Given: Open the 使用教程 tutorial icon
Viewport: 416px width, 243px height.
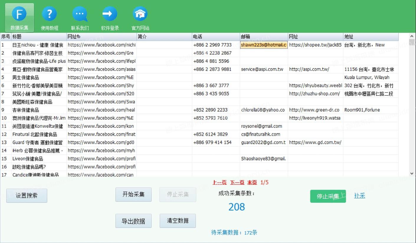Looking at the screenshot, I should (x=50, y=18).
